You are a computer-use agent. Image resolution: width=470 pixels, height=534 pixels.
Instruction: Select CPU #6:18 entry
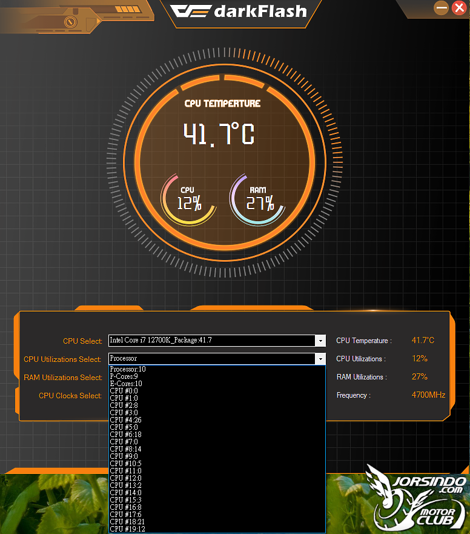217,435
